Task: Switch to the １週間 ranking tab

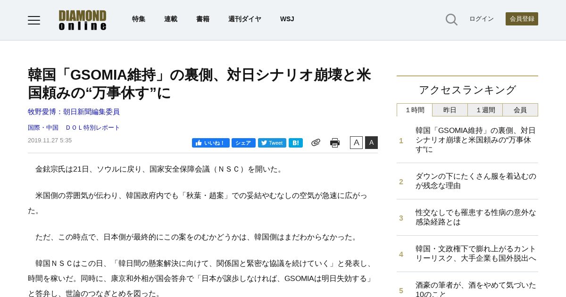Action: (485, 110)
